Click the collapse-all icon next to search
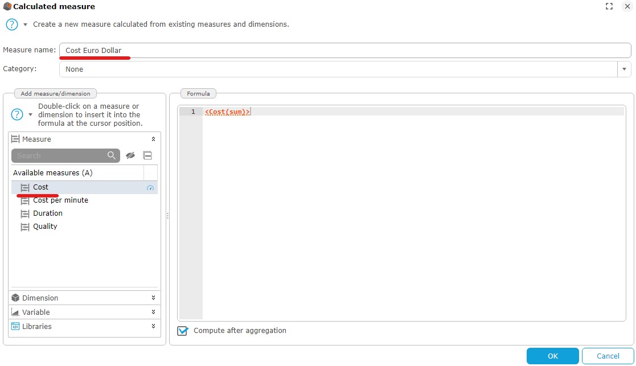Viewport: 636px width, 366px height. point(147,155)
